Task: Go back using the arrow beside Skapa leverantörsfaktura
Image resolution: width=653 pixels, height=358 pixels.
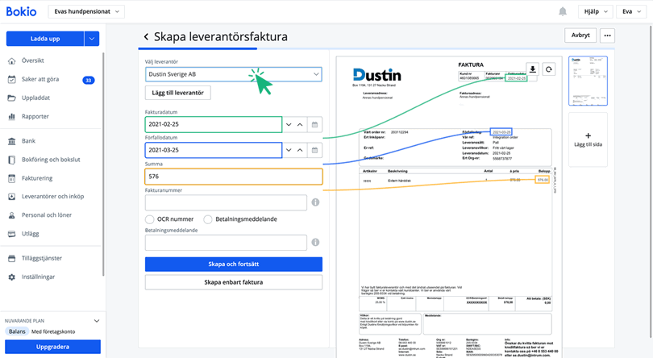Action: coord(146,37)
